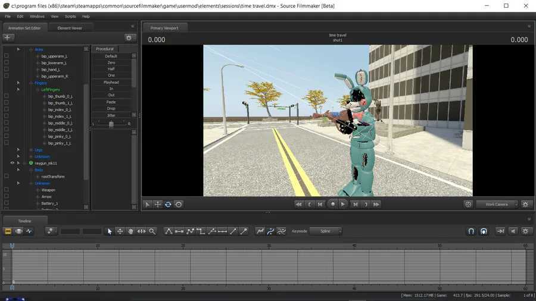
Task: Toggle visibility eye of raygun_mk11
Action: click(x=13, y=163)
